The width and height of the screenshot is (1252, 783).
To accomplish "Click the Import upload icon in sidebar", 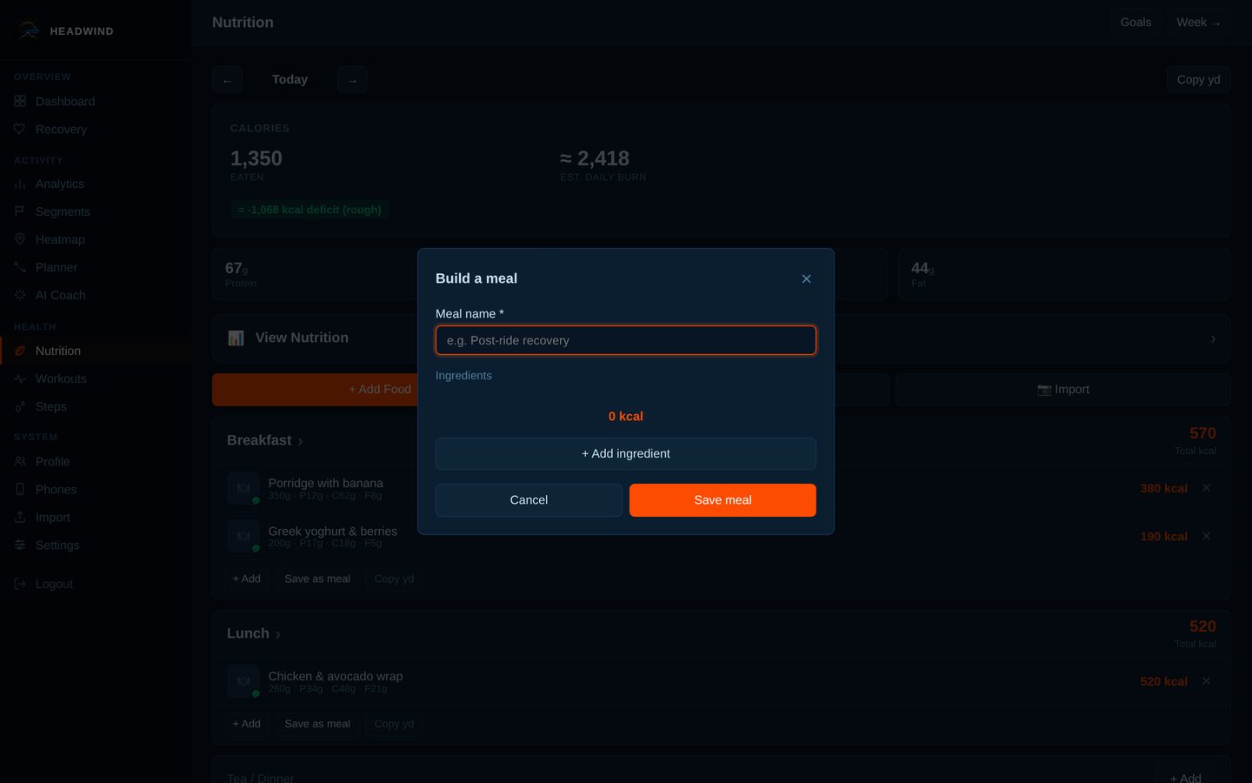I will point(20,518).
